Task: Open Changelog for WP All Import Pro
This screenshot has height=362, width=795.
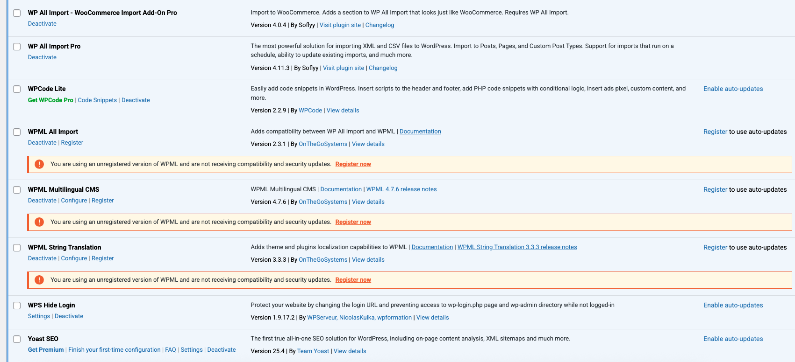Action: [383, 68]
